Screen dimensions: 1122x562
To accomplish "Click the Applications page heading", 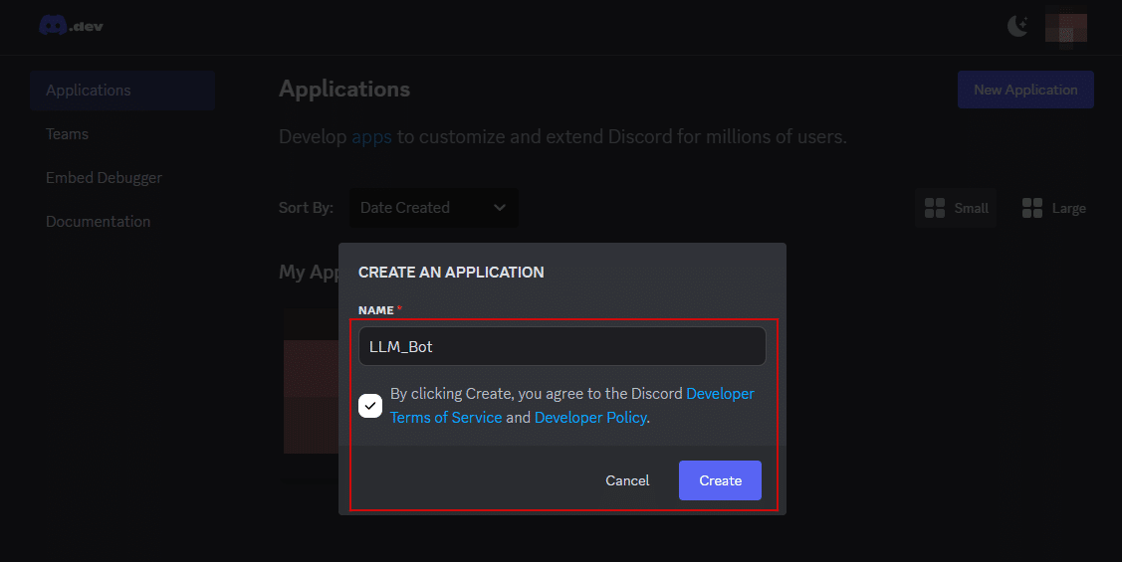I will 344,90.
